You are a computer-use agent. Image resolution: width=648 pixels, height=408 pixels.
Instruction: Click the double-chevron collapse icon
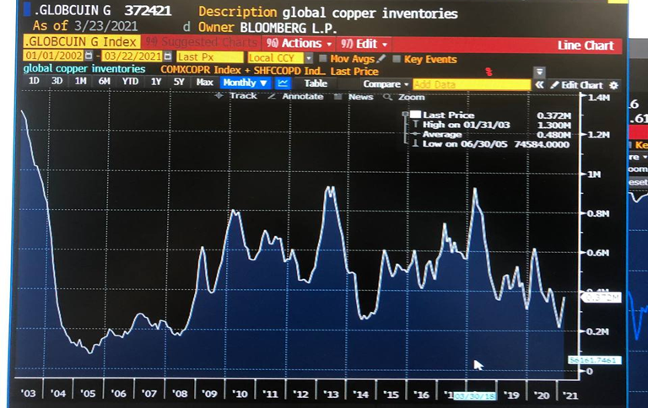tap(539, 85)
